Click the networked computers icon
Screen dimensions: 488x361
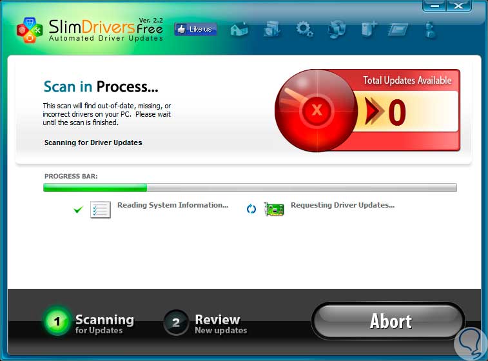coord(337,29)
